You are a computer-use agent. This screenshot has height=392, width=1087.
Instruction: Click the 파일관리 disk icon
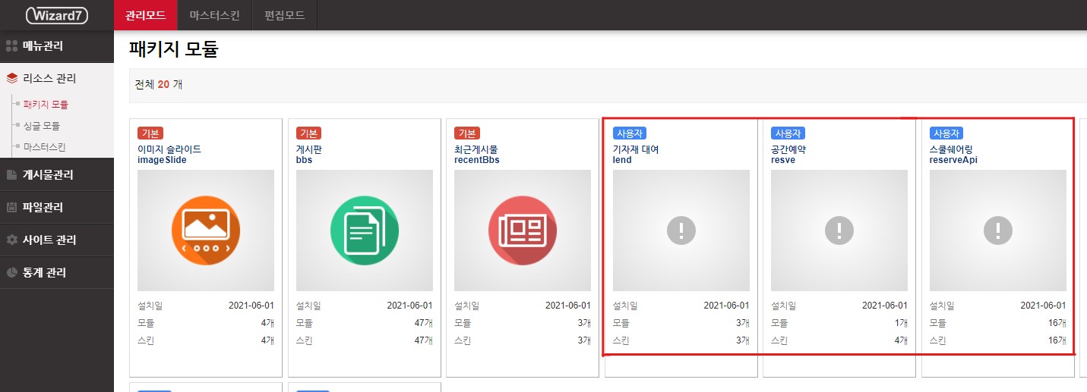(11, 207)
